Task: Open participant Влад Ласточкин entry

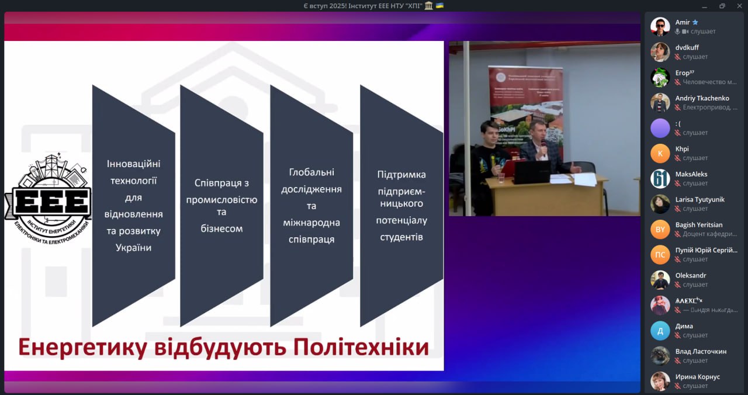Action: pos(701,351)
